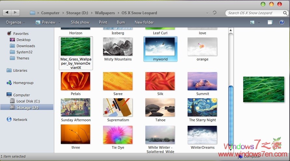
Task: Click Print in the toolbar
Action: [103, 22]
